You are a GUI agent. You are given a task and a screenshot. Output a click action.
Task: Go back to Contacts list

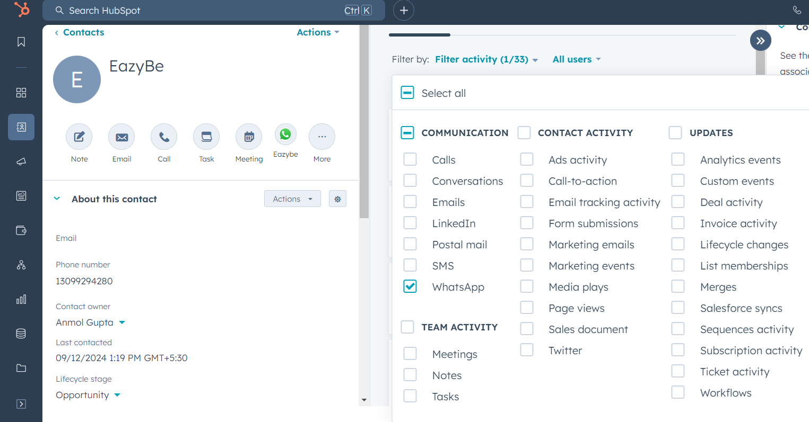(x=80, y=32)
